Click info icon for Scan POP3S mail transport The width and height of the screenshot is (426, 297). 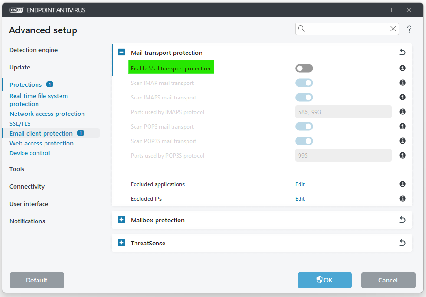(403, 141)
